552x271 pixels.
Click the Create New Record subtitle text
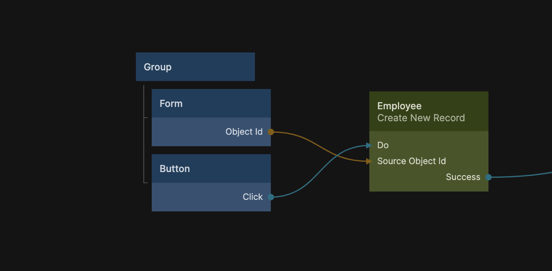421,118
